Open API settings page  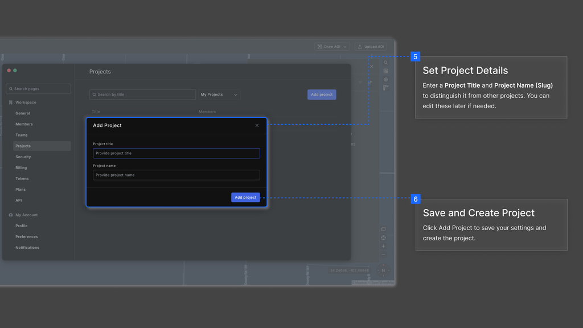coord(19,200)
